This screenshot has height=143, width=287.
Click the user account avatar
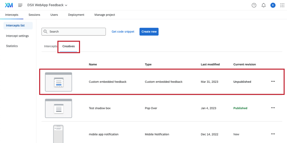click(x=273, y=5)
